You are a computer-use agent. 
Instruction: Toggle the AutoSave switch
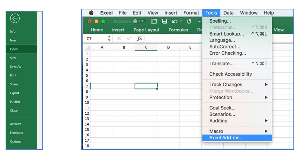(x=139, y=21)
